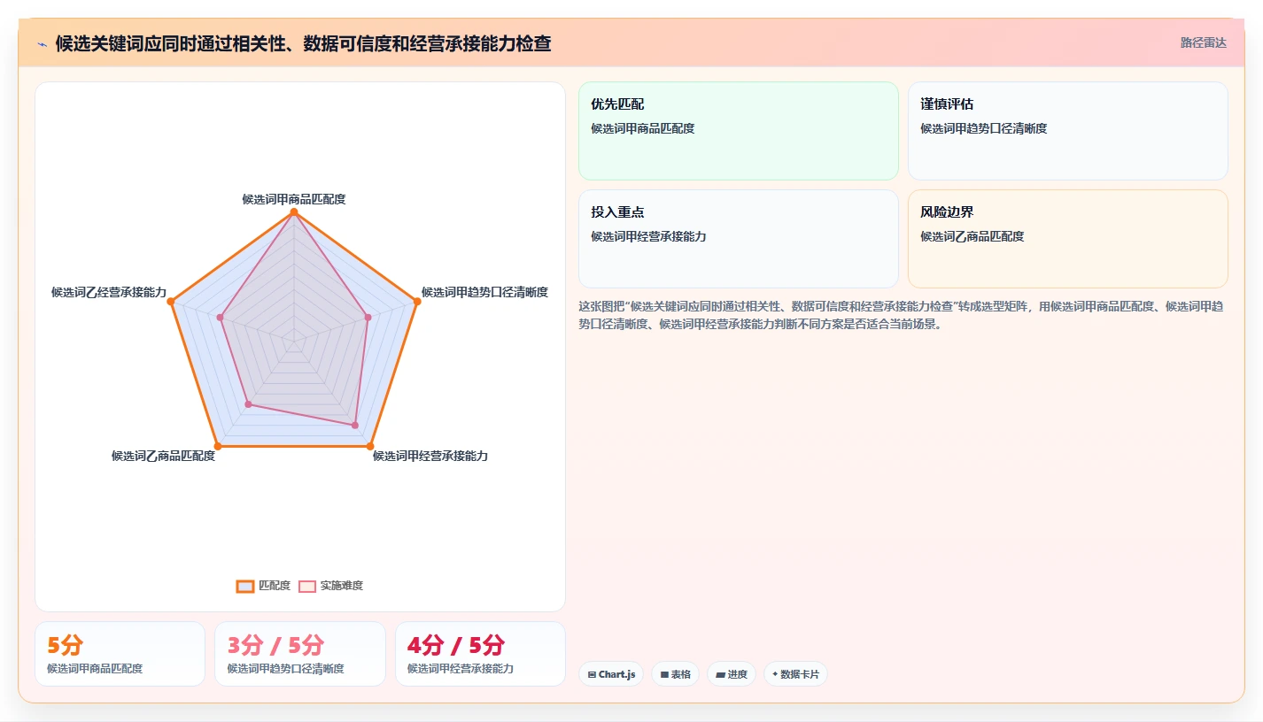Viewport: 1263px width, 722px height.
Task: Click the 3分 / 5分 score card
Action: tap(300, 654)
